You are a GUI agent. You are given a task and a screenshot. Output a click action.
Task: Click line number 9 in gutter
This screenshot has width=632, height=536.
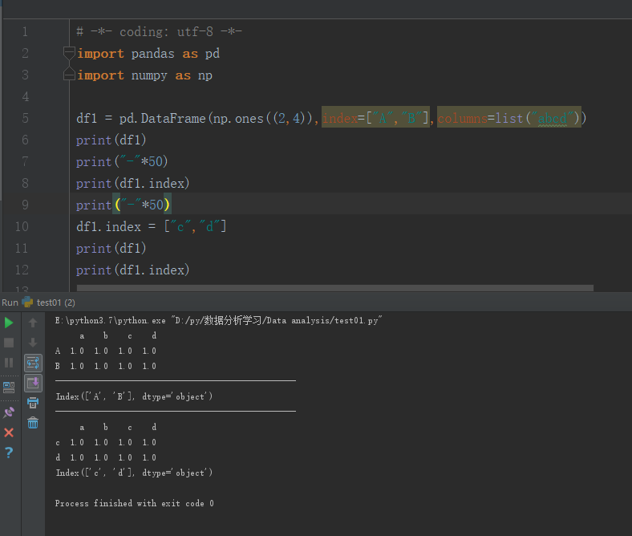[25, 205]
